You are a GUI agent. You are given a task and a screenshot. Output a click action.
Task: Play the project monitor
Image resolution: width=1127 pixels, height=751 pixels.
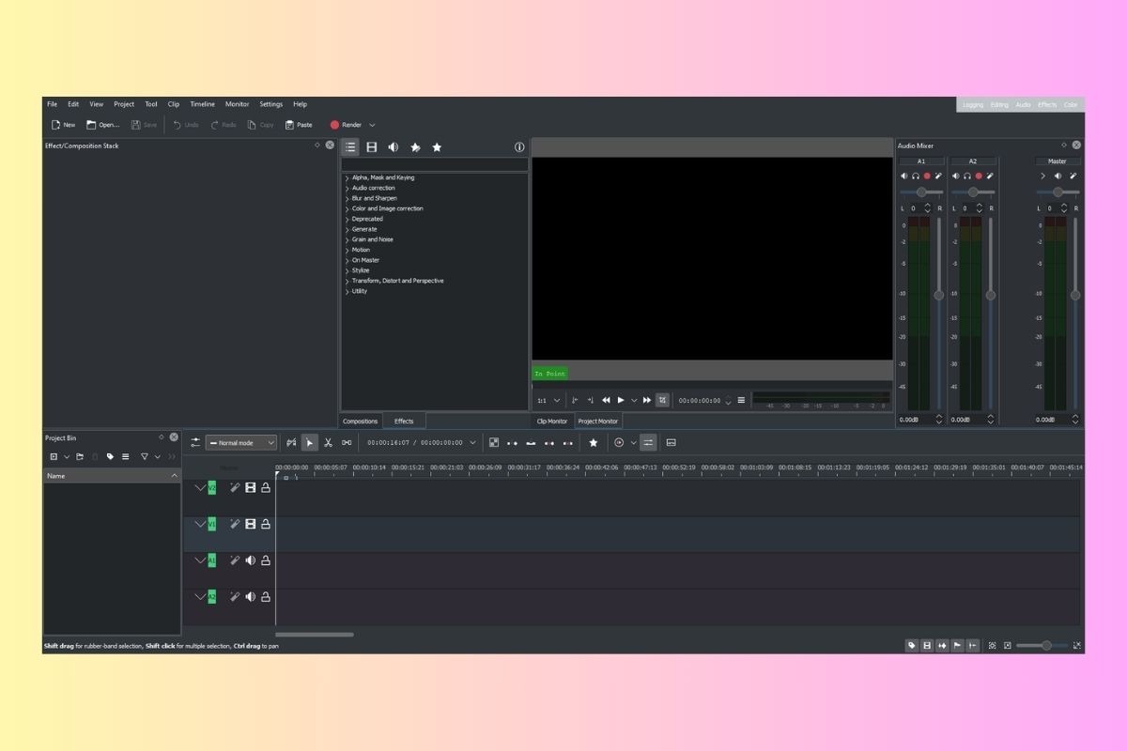[x=621, y=400]
